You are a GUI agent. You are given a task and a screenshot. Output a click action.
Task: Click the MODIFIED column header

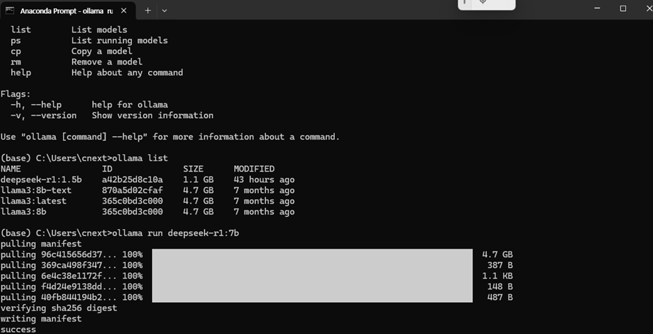pos(254,169)
